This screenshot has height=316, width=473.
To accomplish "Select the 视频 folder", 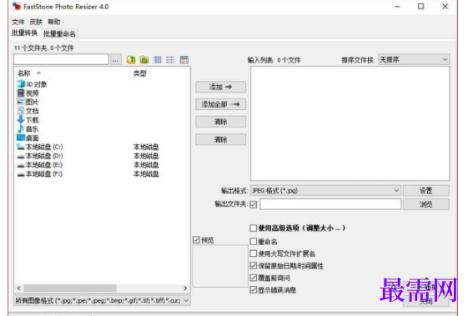I will click(28, 93).
